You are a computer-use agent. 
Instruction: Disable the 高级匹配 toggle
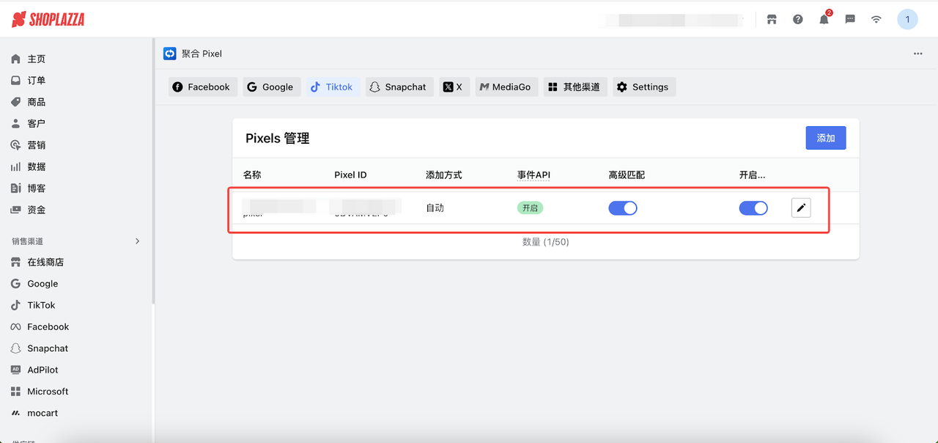tap(623, 208)
